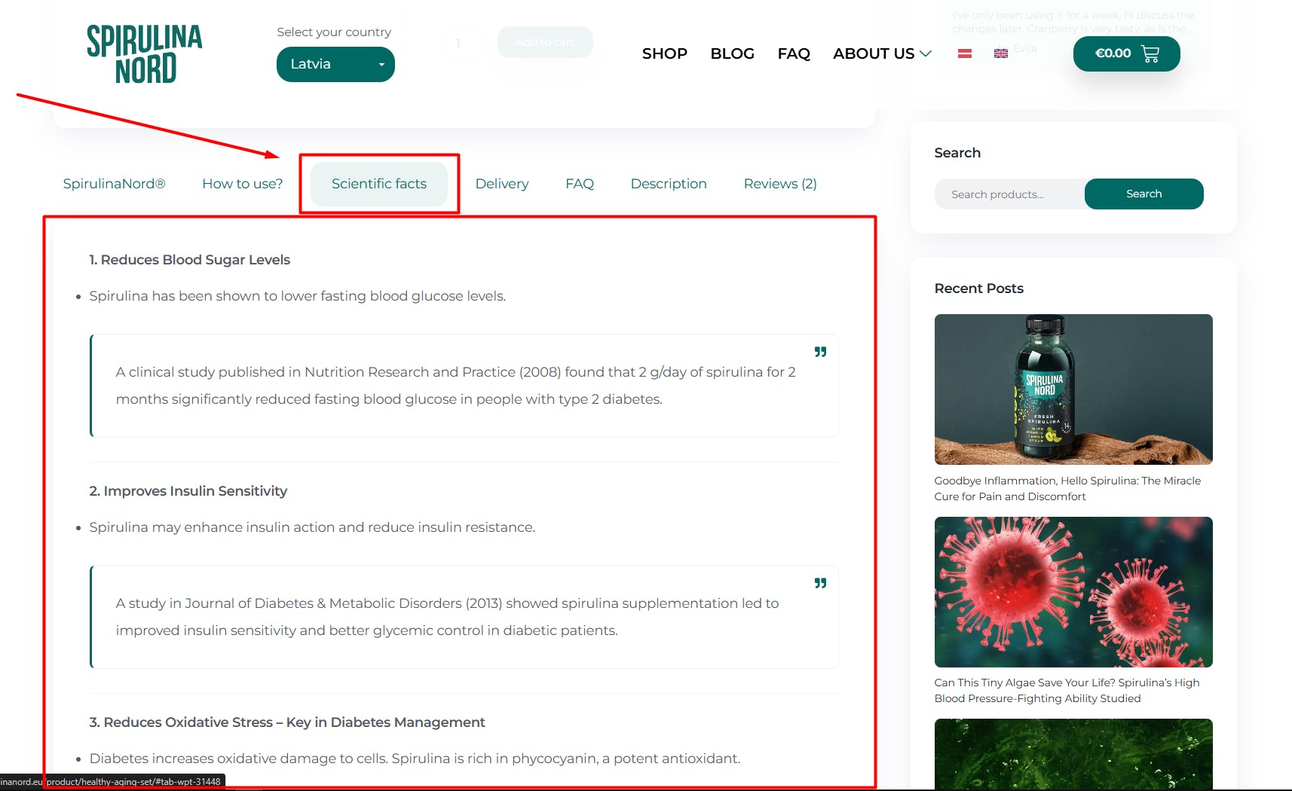The image size is (1292, 791).
Task: Click the Spirulina Nord logo
Action: [145, 53]
